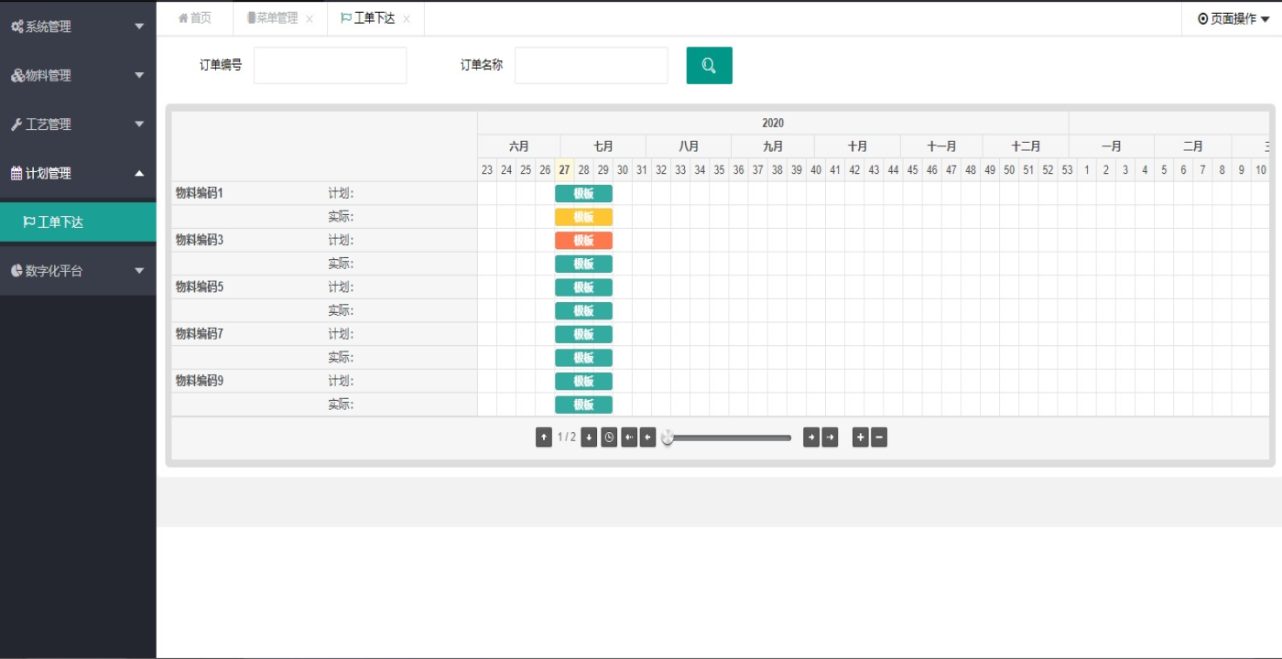Zoom in the Gantt chart with plus button
This screenshot has height=659, width=1282.
pyautogui.click(x=860, y=438)
